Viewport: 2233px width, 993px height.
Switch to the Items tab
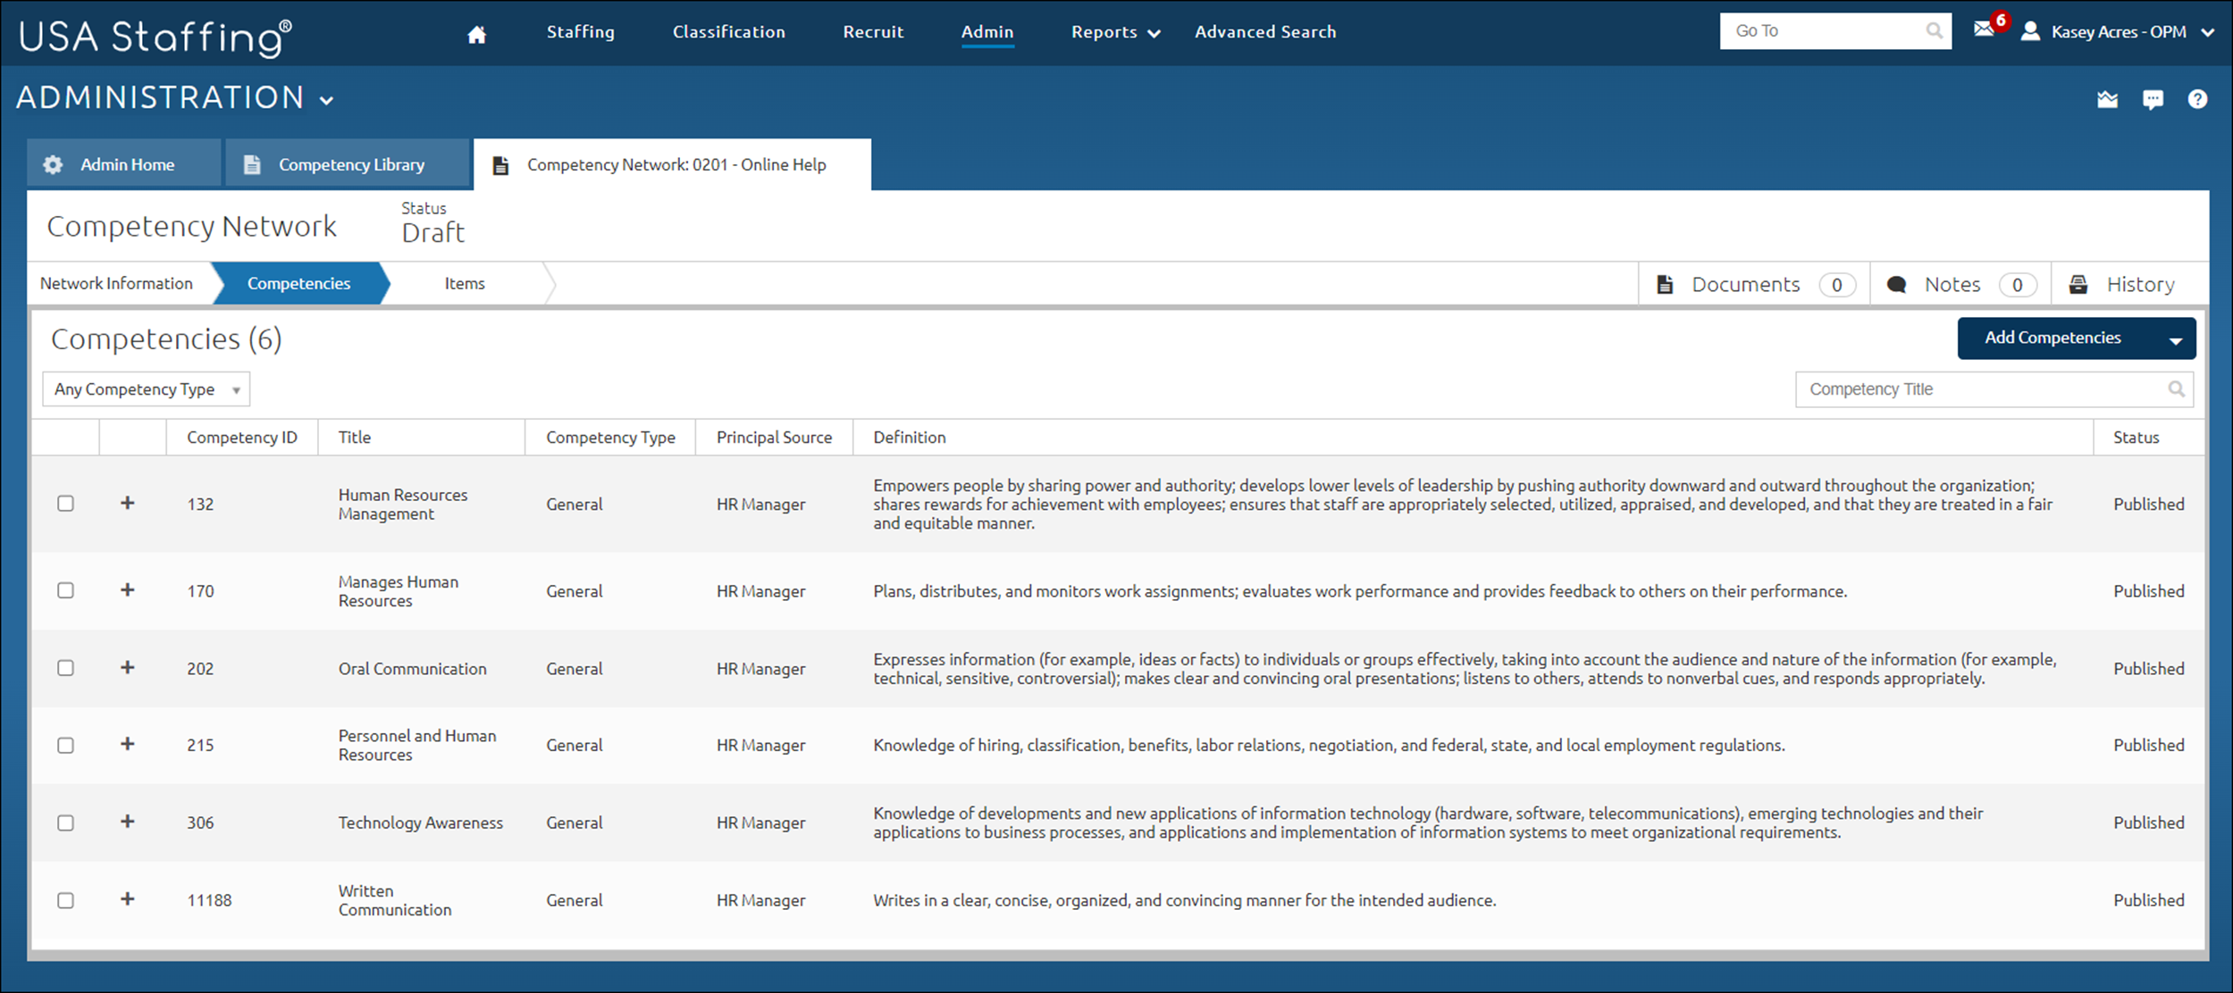click(466, 283)
